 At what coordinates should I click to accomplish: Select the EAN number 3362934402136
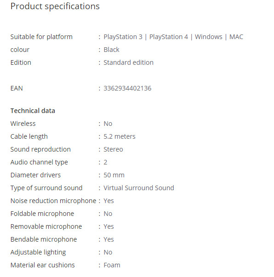127,88
